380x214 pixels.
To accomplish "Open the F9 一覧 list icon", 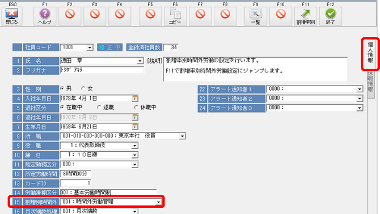I will pos(256,16).
